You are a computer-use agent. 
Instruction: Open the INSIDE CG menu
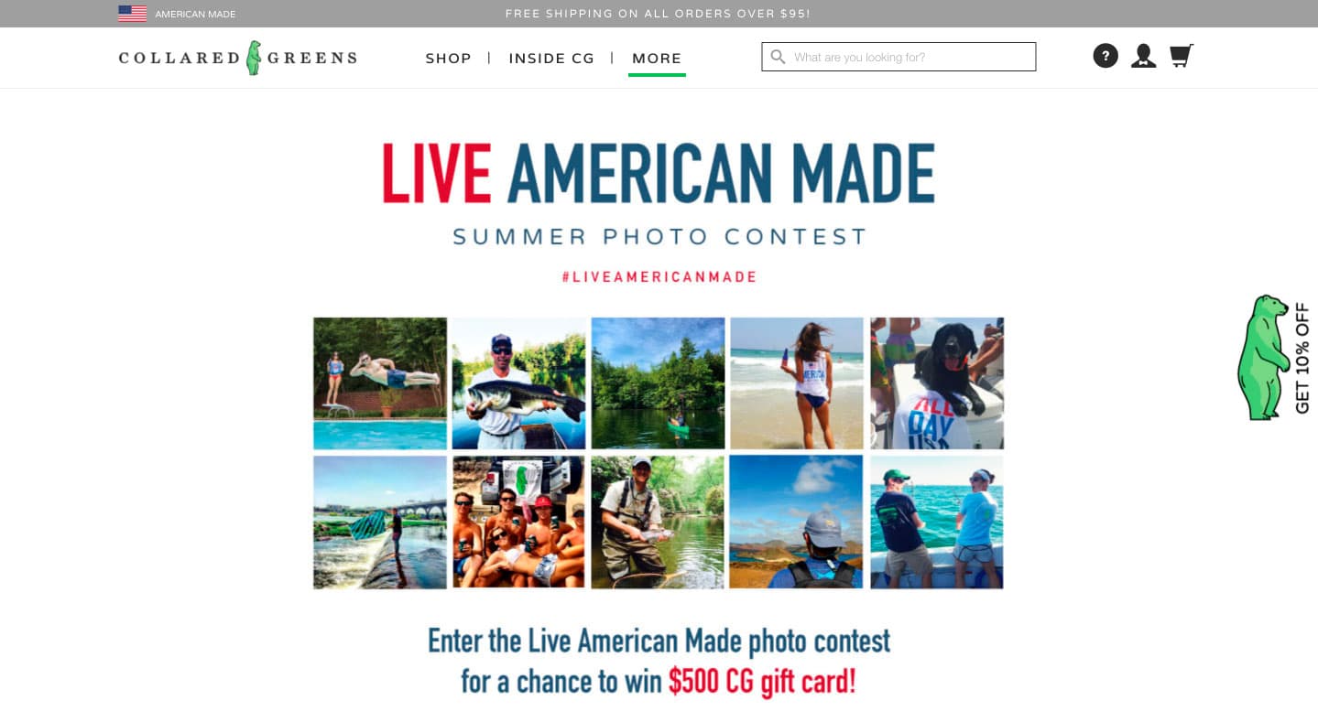(x=551, y=59)
